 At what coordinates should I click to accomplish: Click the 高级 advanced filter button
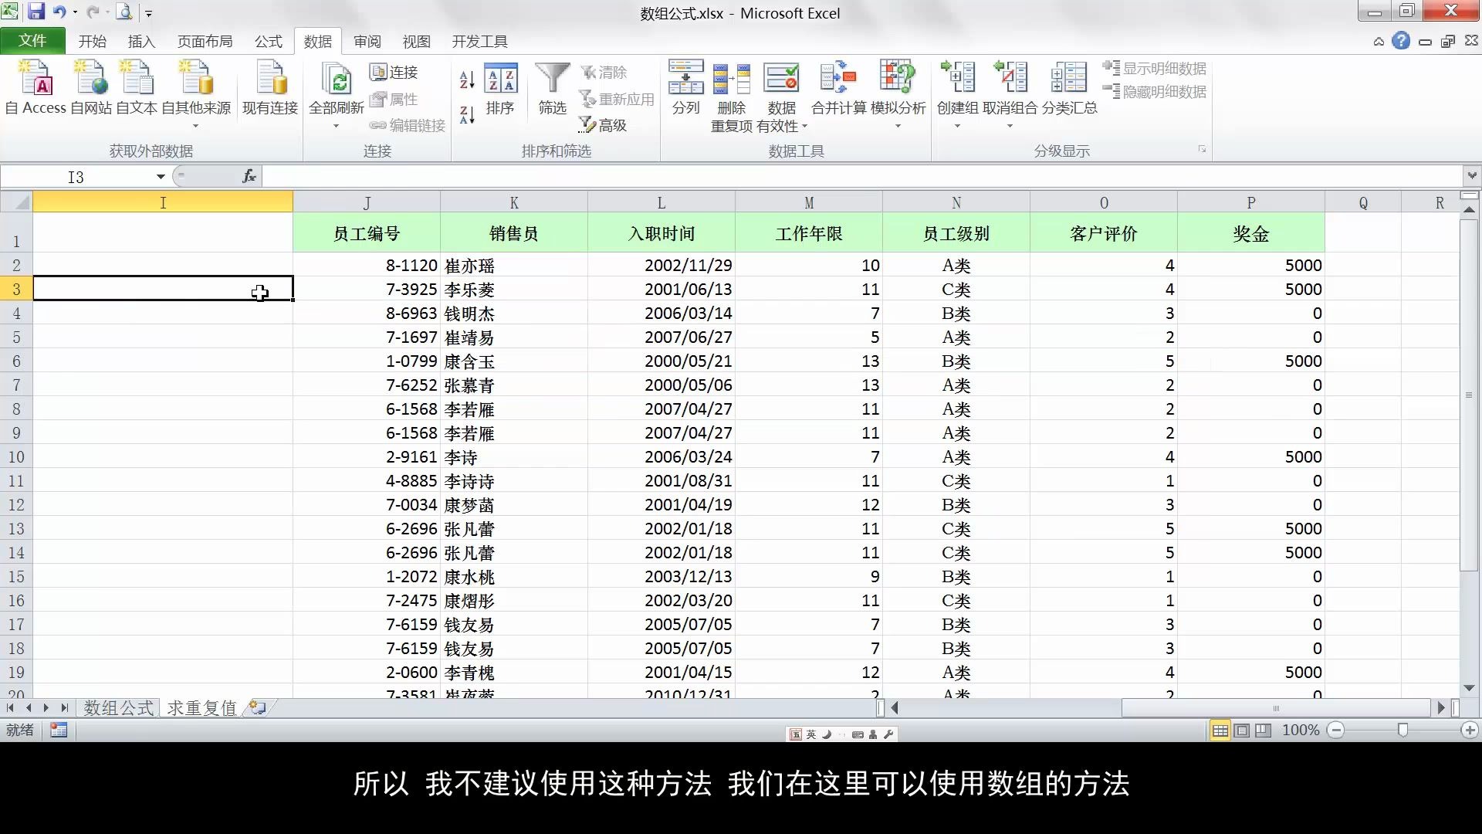click(x=604, y=125)
